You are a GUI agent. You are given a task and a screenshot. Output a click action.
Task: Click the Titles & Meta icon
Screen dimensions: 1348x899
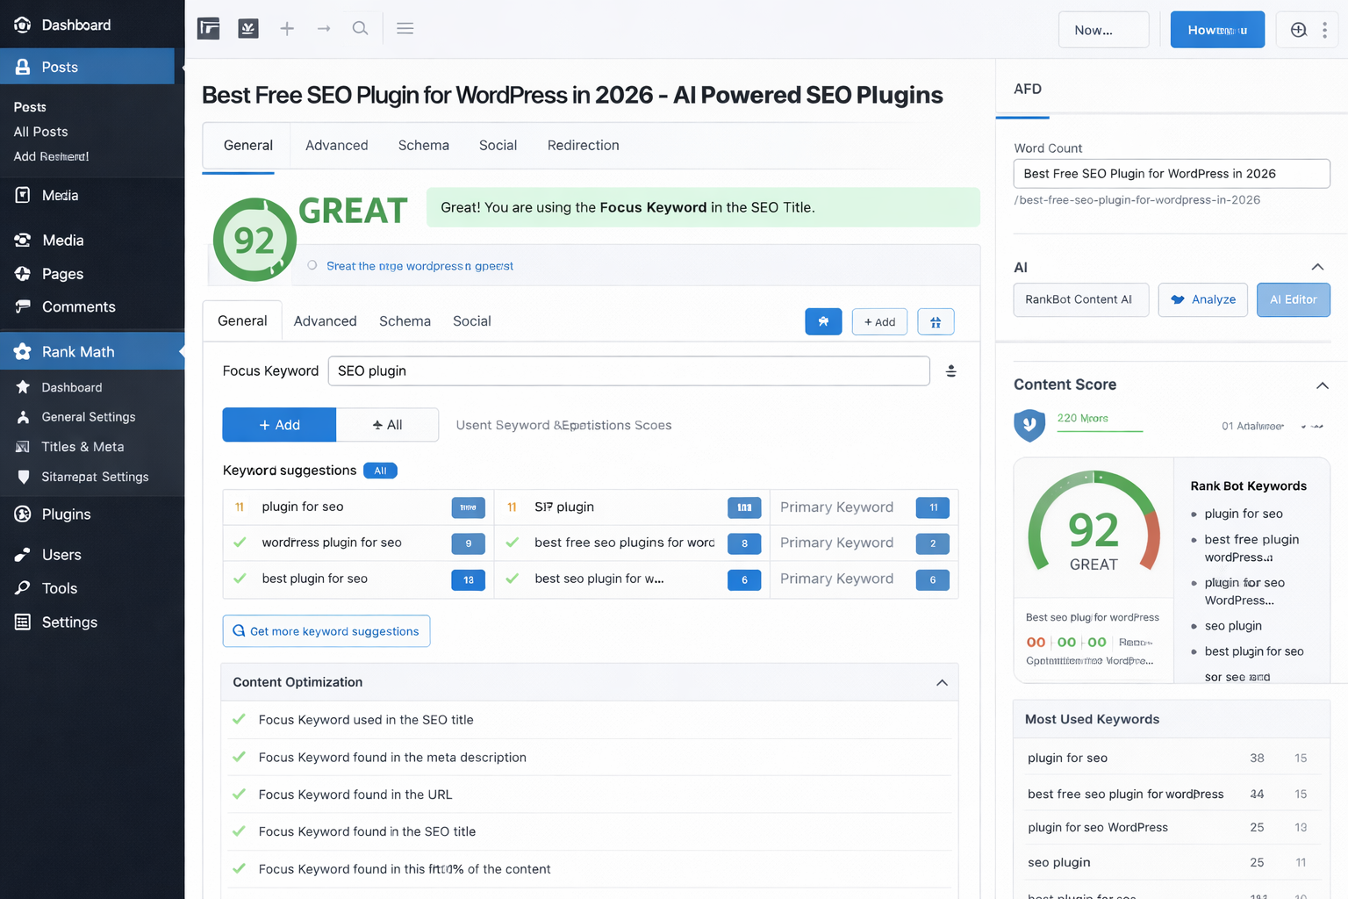[23, 447]
